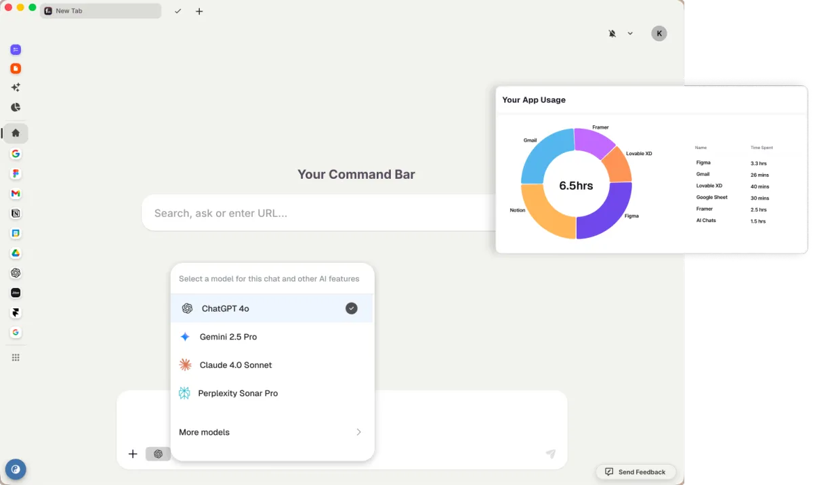This screenshot has height=485, width=813.
Task: Click the blue Gmail segment of donut chart
Action: pos(543,152)
